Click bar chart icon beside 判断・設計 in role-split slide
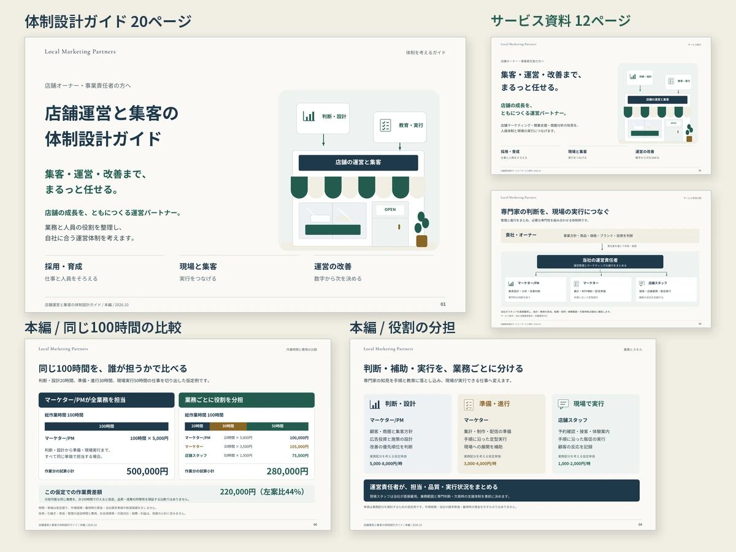 pos(375,404)
